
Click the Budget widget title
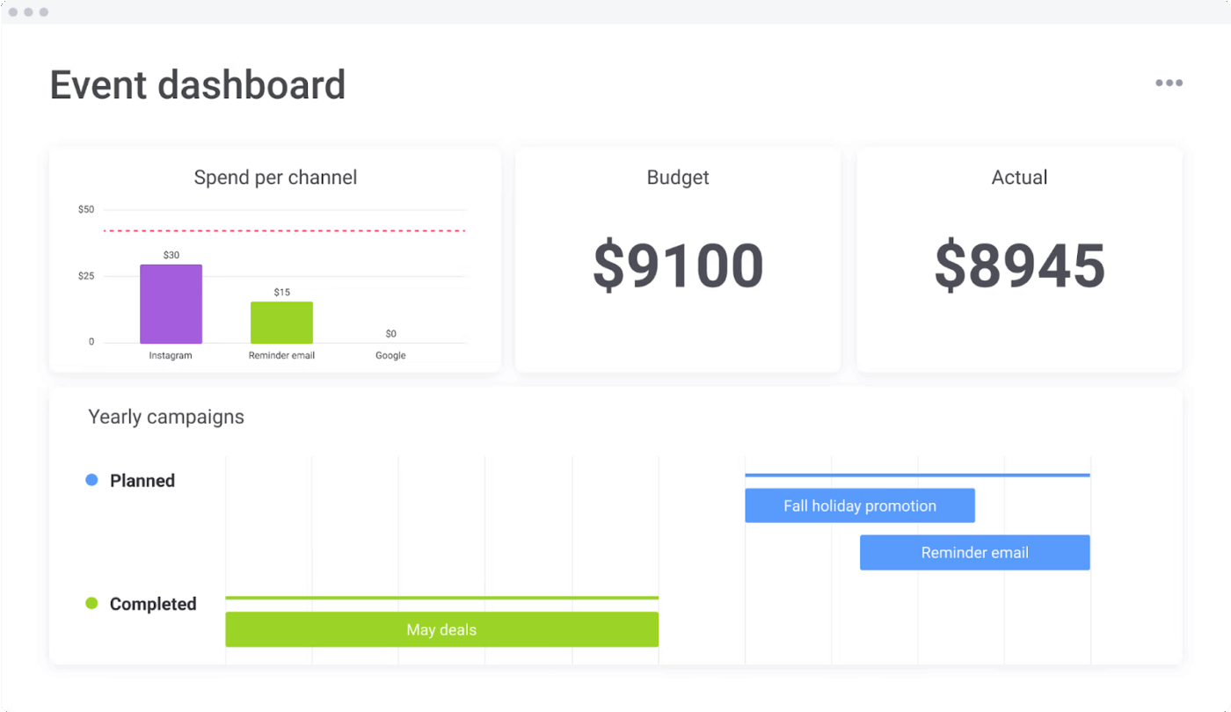click(677, 178)
